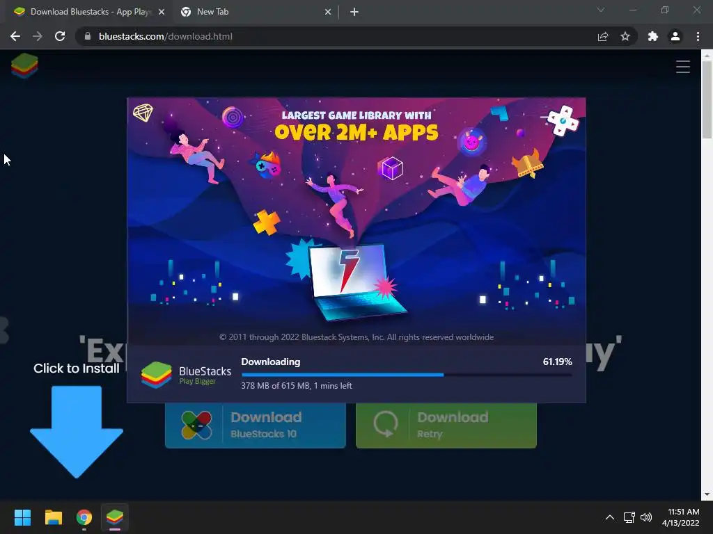The width and height of the screenshot is (713, 534).
Task: Open the Windows Start menu
Action: (x=22, y=517)
